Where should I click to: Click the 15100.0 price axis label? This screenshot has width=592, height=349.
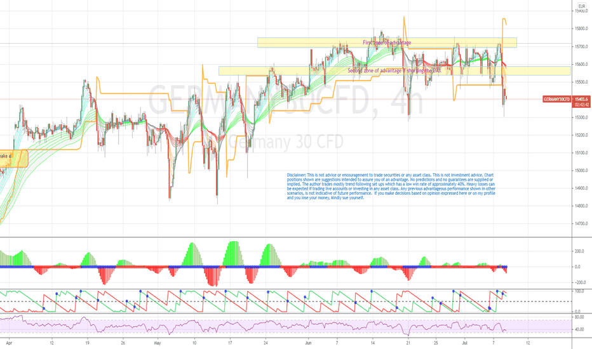tap(581, 153)
